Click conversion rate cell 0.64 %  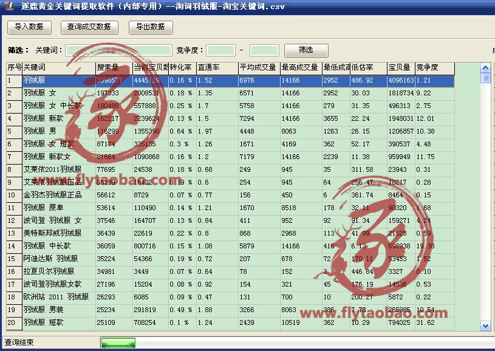tap(181, 131)
